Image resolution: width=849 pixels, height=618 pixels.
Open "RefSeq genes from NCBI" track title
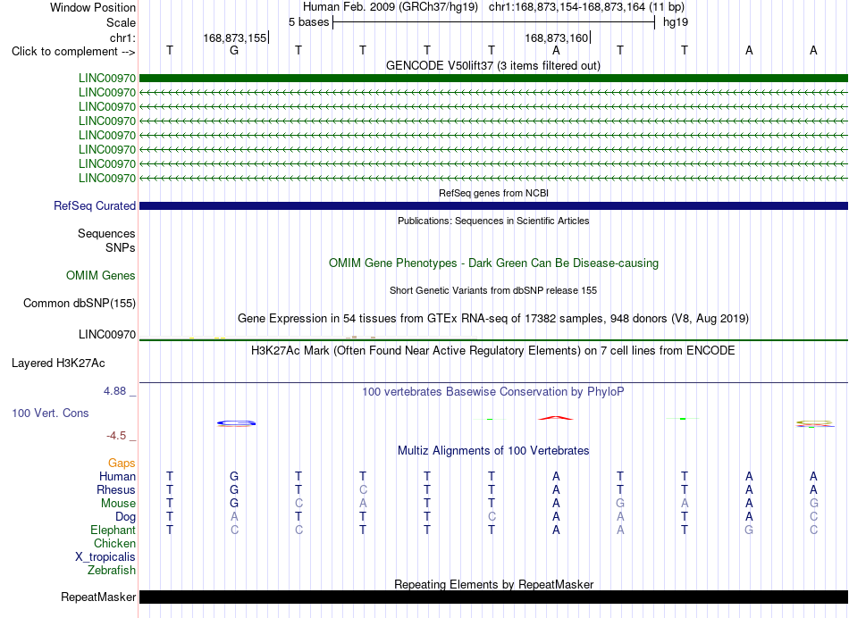tap(493, 193)
